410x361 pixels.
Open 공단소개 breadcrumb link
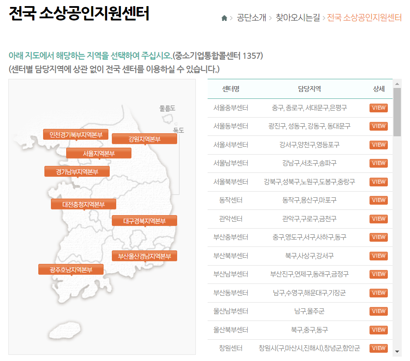(251, 18)
